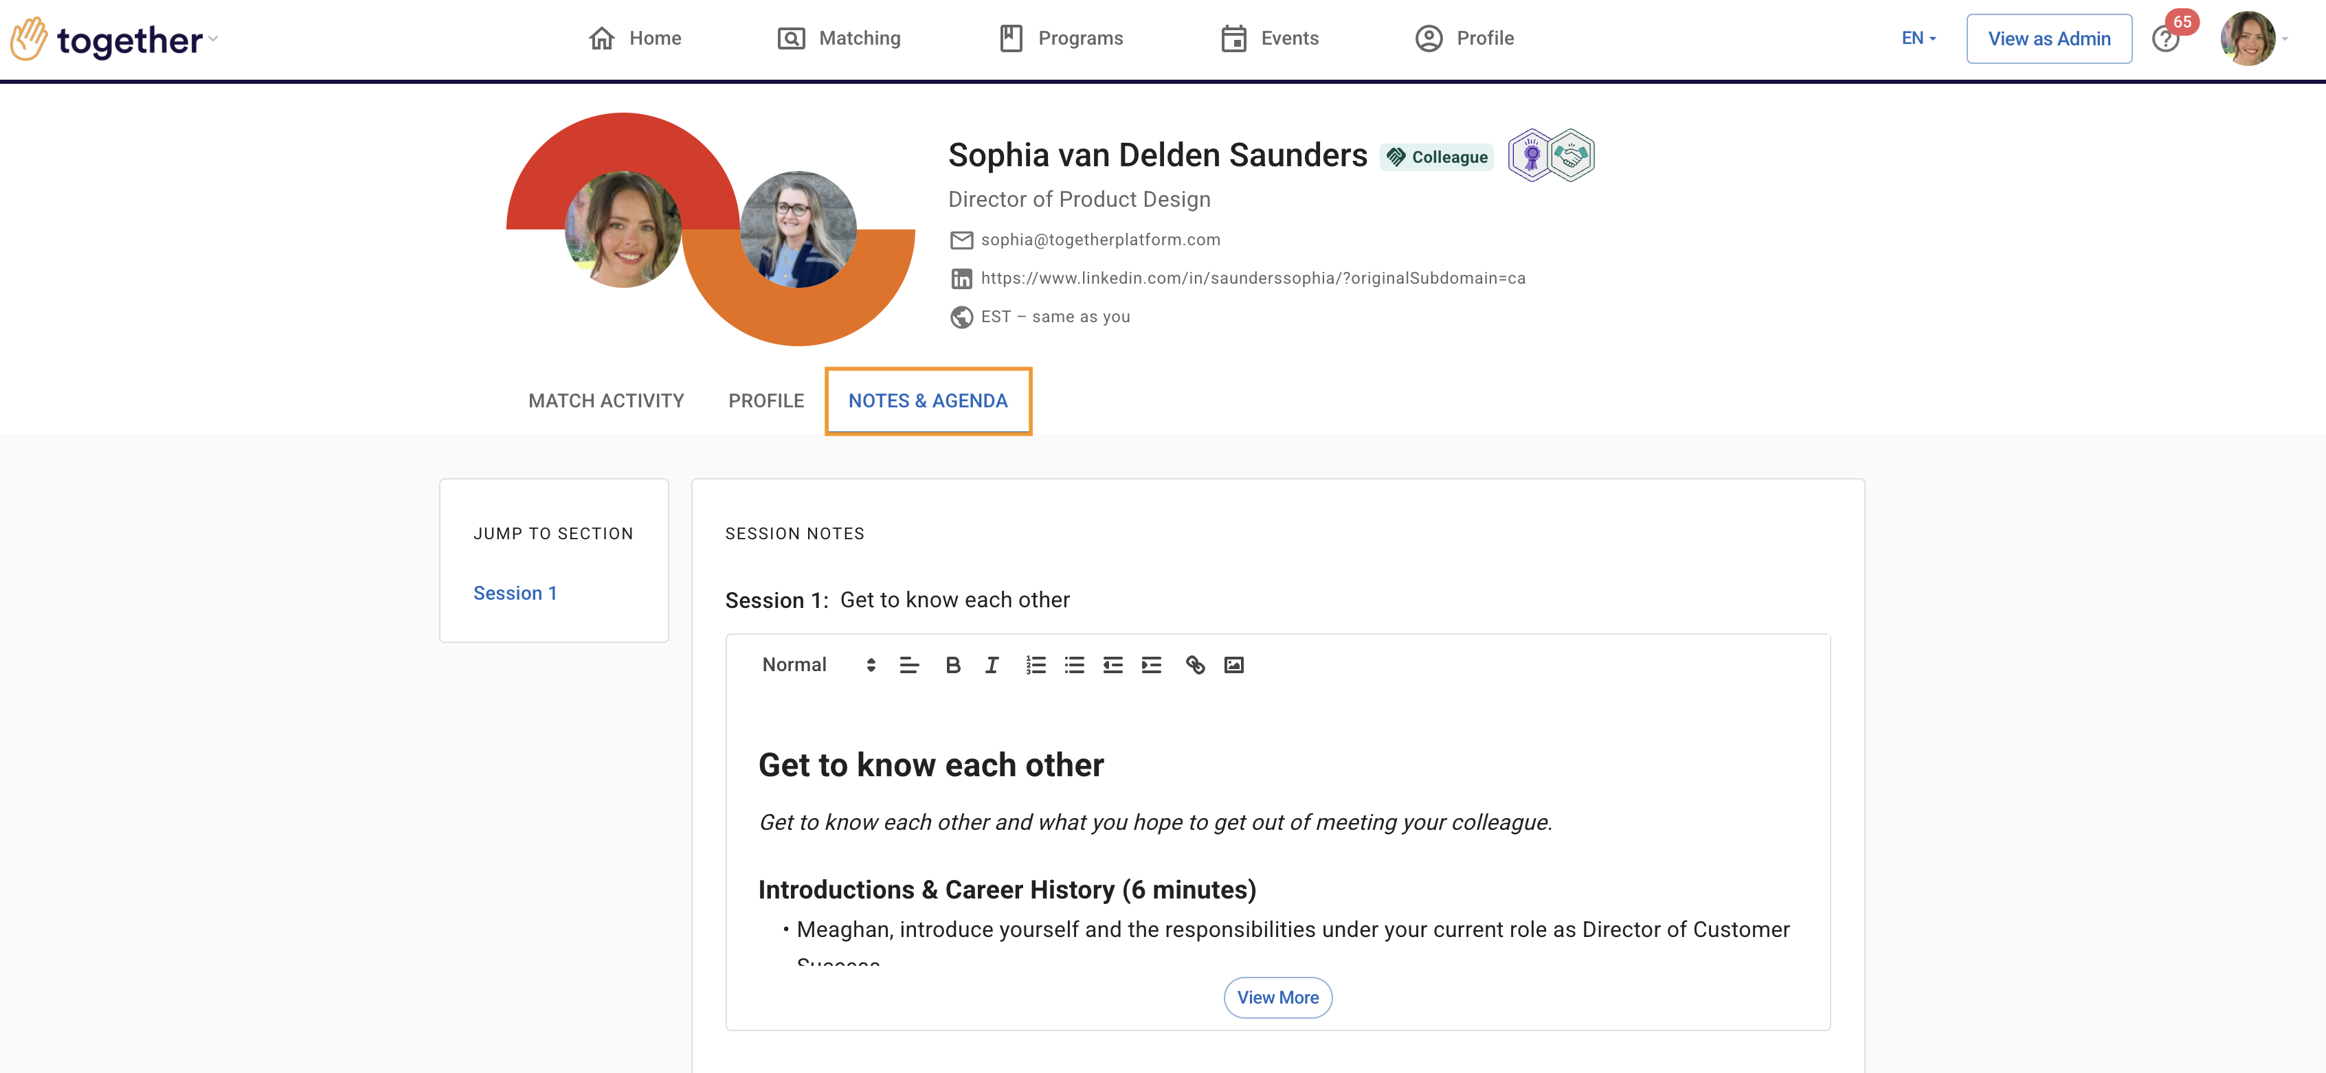Viewport: 2326px width, 1073px height.
Task: Switch to the Match Activity tab
Action: [606, 400]
